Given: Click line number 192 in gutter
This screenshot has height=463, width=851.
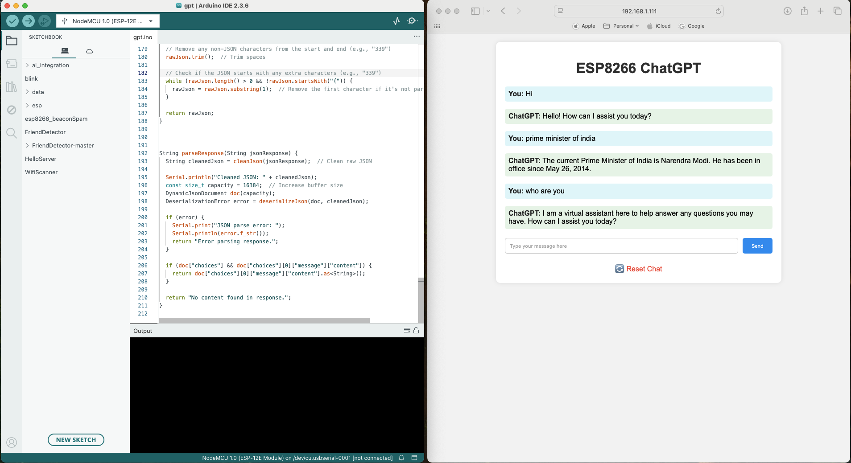Looking at the screenshot, I should coord(143,153).
